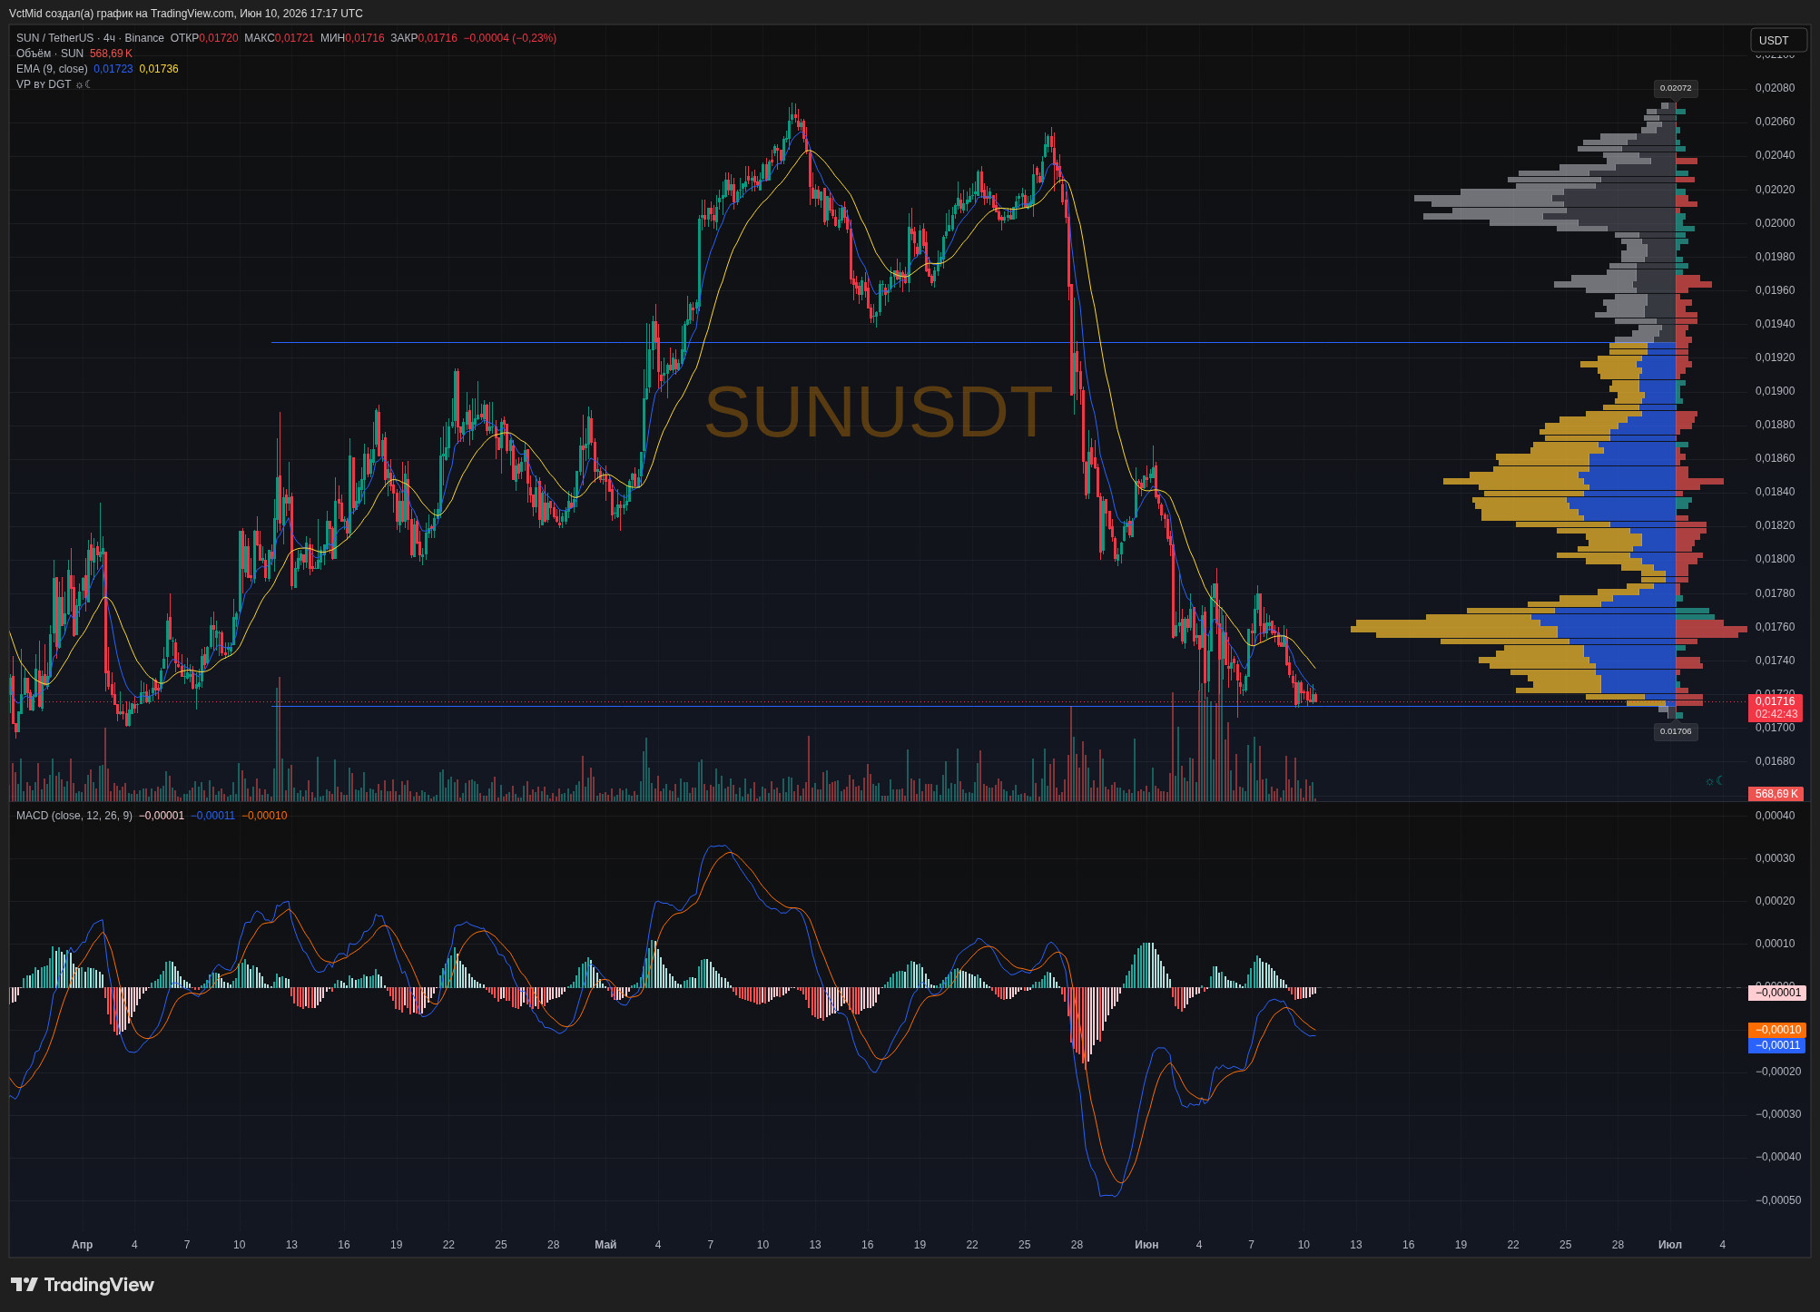Click Май on the time axis
1820x1312 pixels.
(x=605, y=1245)
